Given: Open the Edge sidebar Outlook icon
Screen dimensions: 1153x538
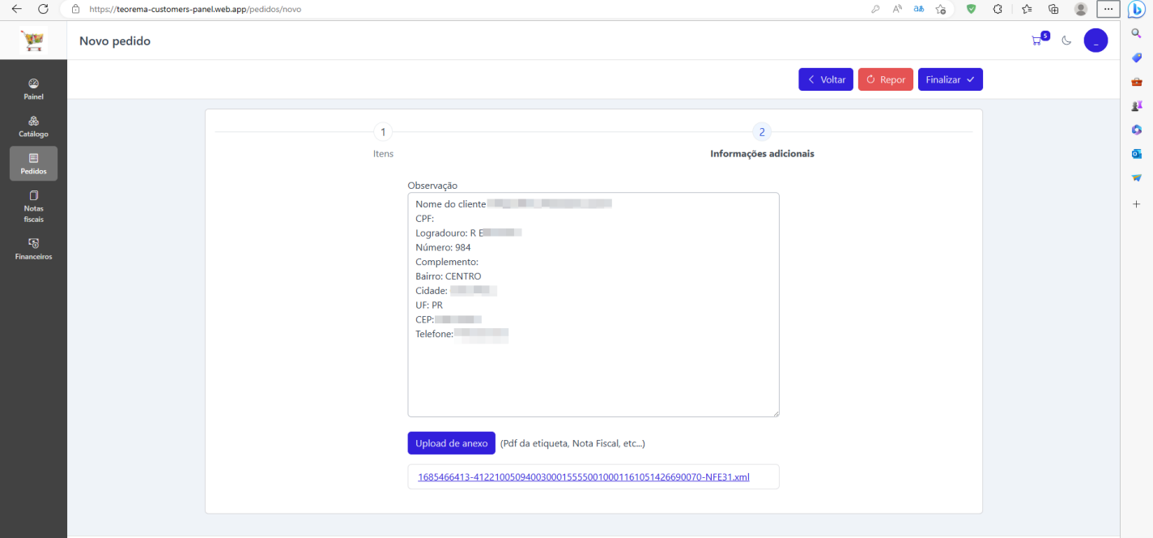Looking at the screenshot, I should 1137,153.
